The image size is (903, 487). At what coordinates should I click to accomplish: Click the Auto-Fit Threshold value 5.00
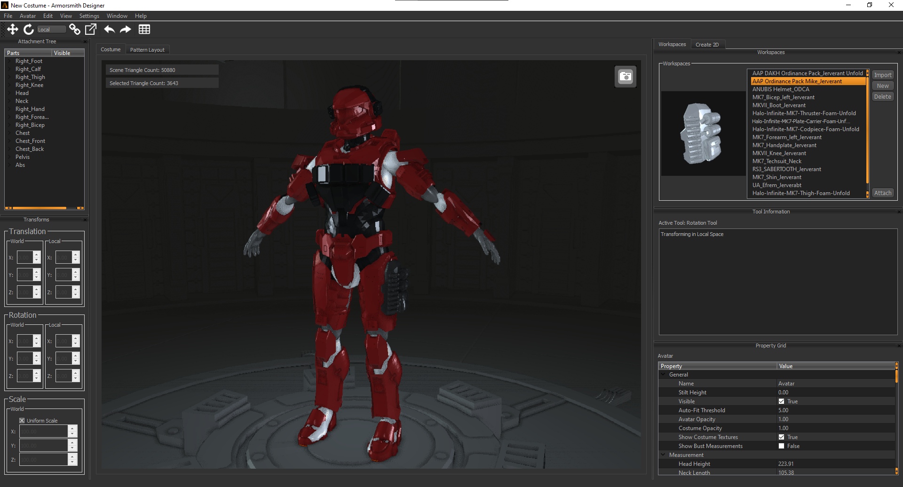click(783, 410)
